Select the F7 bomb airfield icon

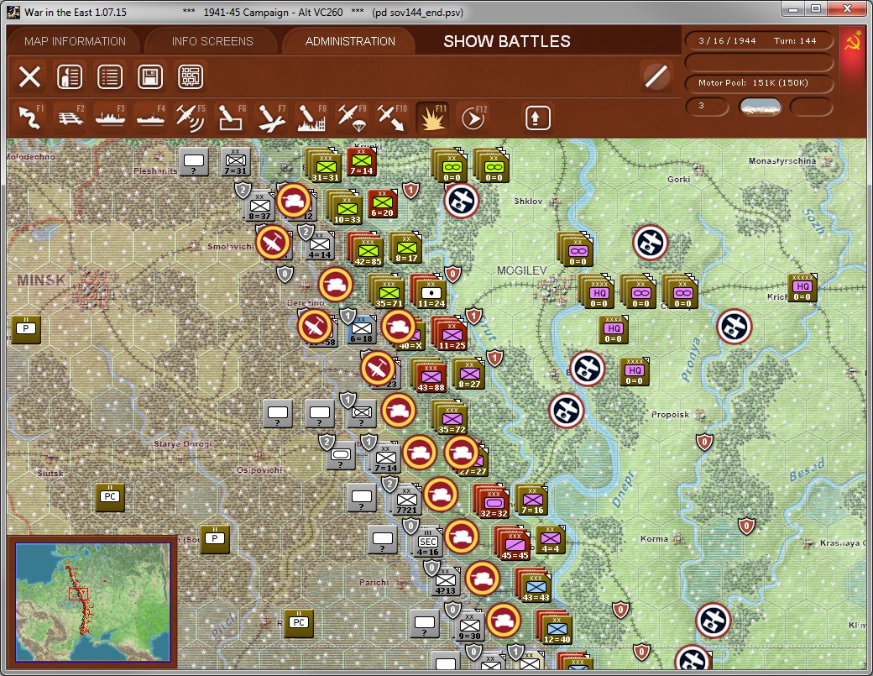point(271,118)
